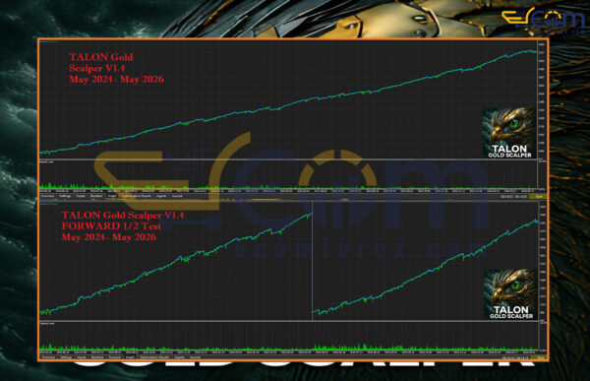Click the Ecom logo in the top-right corner
The image size is (590, 381).
click(x=544, y=21)
